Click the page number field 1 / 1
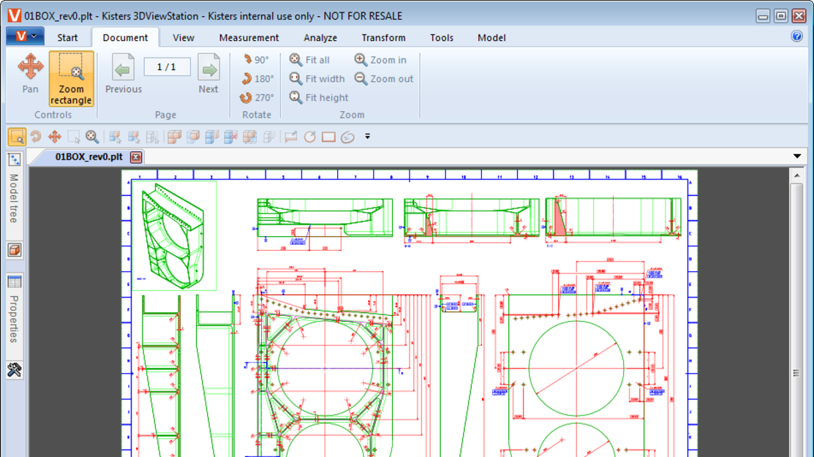 167,67
